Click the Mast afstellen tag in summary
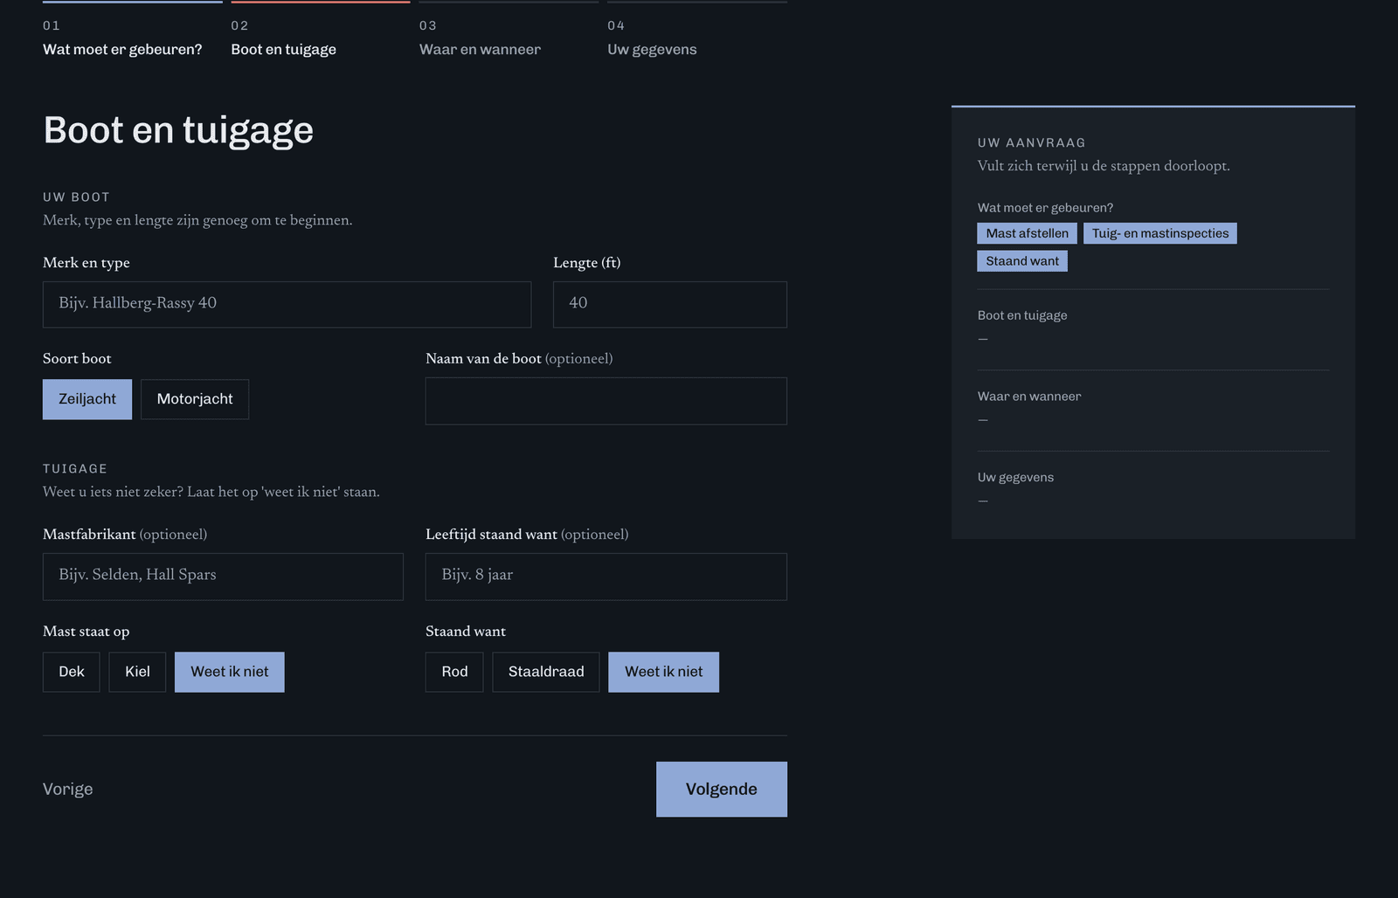Image resolution: width=1398 pixels, height=898 pixels. tap(1028, 233)
